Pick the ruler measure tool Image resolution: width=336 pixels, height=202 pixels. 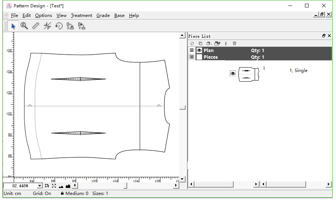point(36,26)
